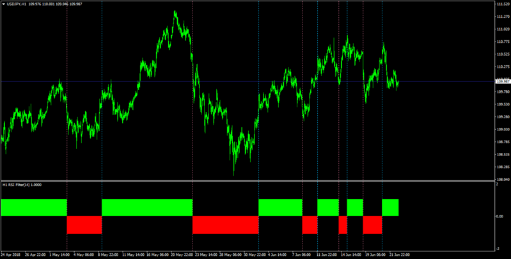
Task: Click the 111.520 price axis label
Action: tap(503, 4)
